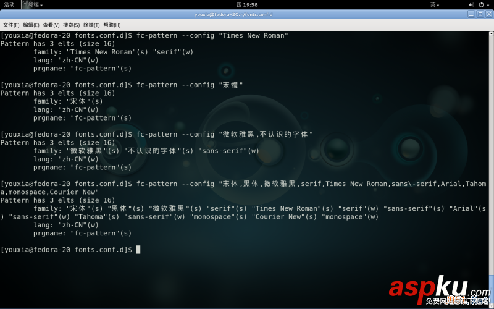This screenshot has height=309, width=494.
Task: Open the 搜索(S) menu
Action: pos(71,25)
